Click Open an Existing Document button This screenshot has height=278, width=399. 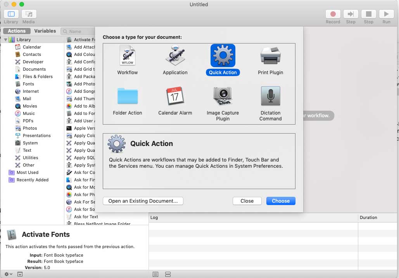143,201
